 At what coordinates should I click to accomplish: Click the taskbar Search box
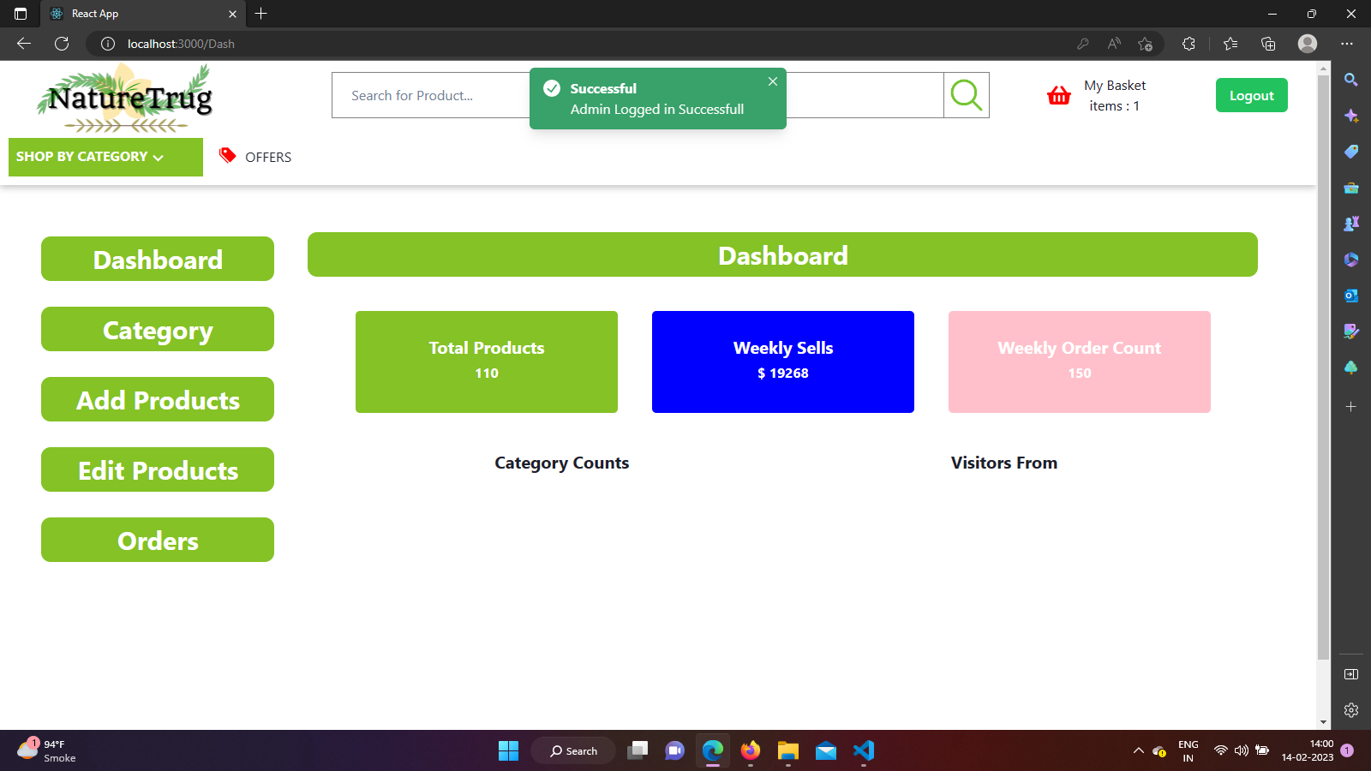(x=573, y=750)
